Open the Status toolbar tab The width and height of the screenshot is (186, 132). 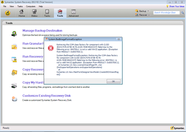click(x=34, y=13)
